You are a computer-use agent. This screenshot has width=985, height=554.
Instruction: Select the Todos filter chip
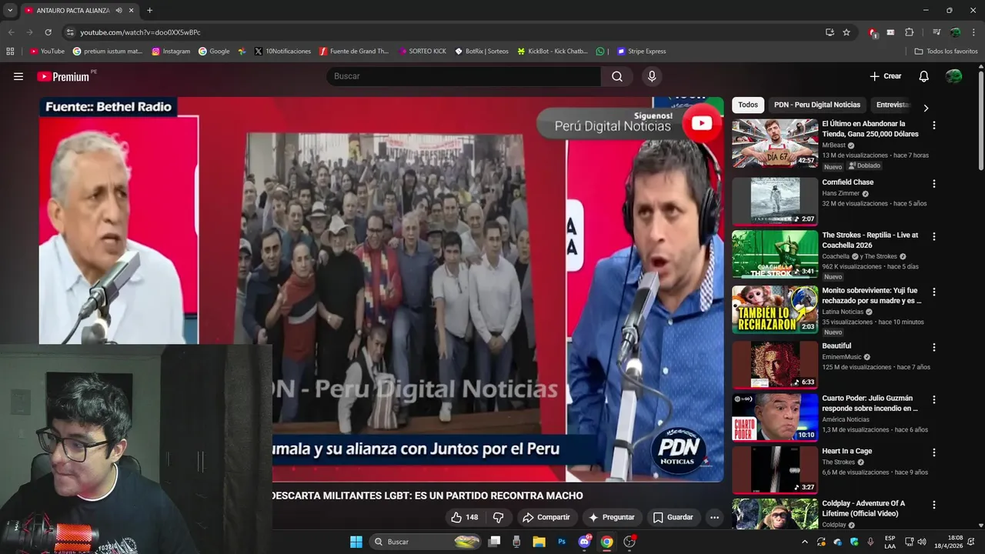(748, 105)
